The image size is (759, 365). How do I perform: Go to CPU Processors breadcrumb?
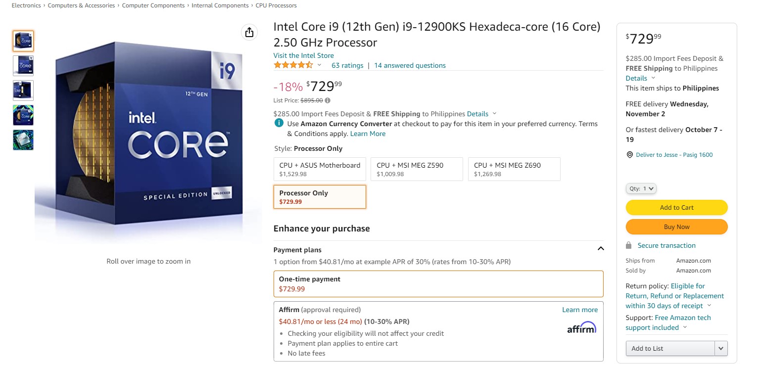pos(276,5)
